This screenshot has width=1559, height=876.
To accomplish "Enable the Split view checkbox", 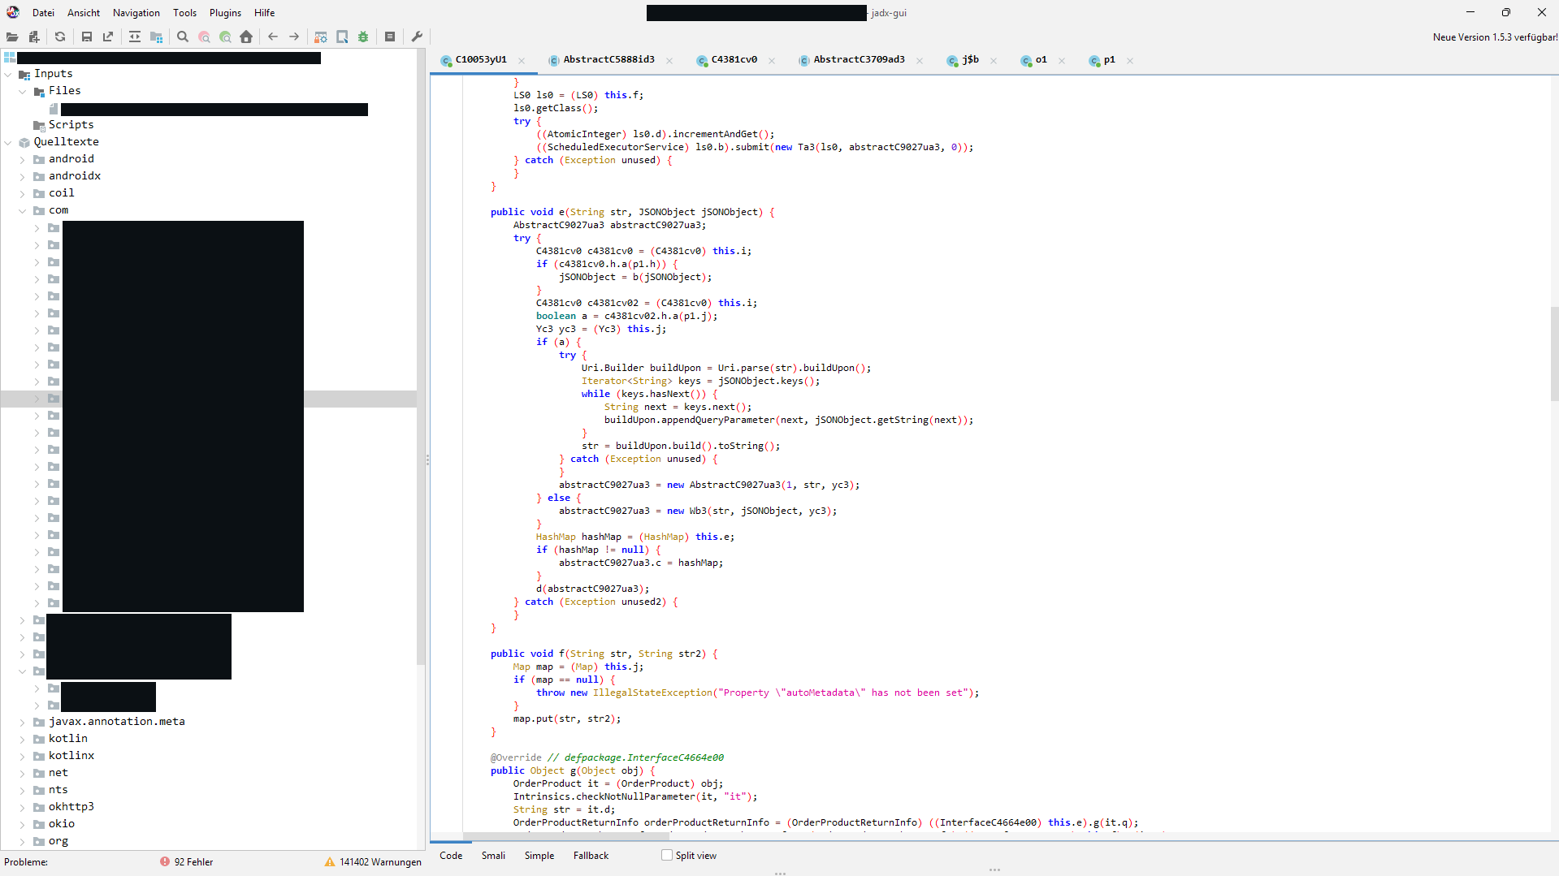I will coord(666,855).
